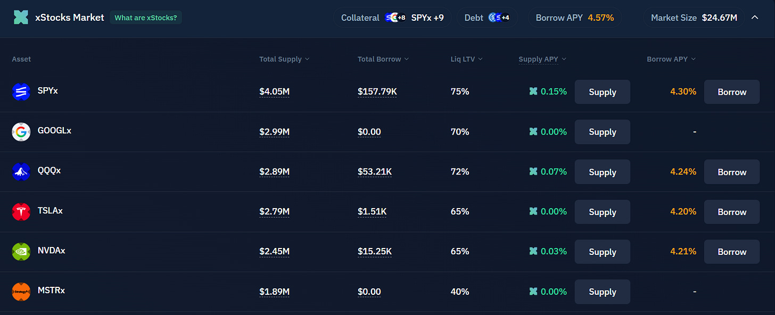
Task: Click the Collateral token icons stack
Action: click(395, 18)
